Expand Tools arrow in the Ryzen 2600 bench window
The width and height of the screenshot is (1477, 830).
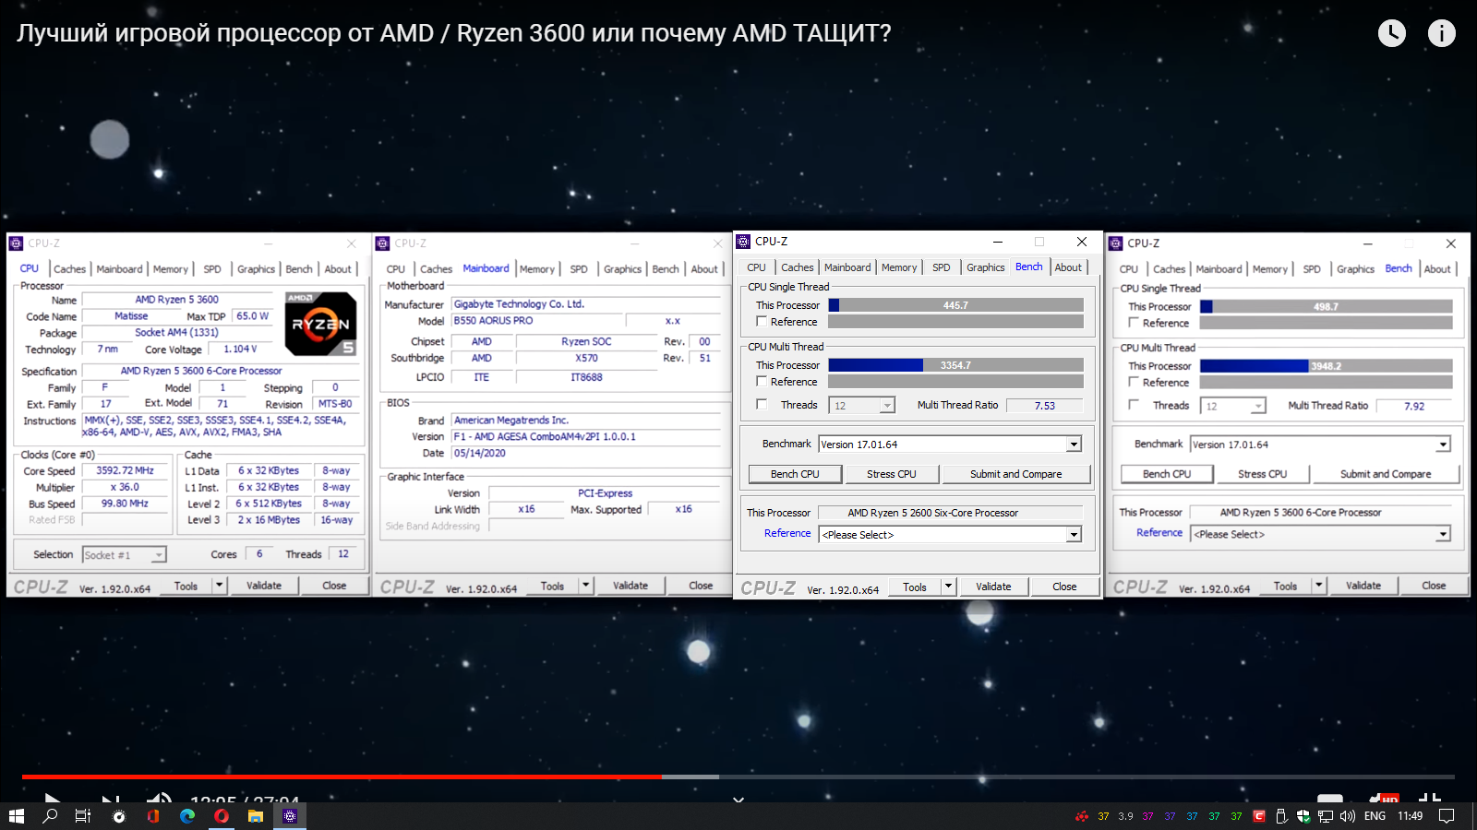[948, 587]
